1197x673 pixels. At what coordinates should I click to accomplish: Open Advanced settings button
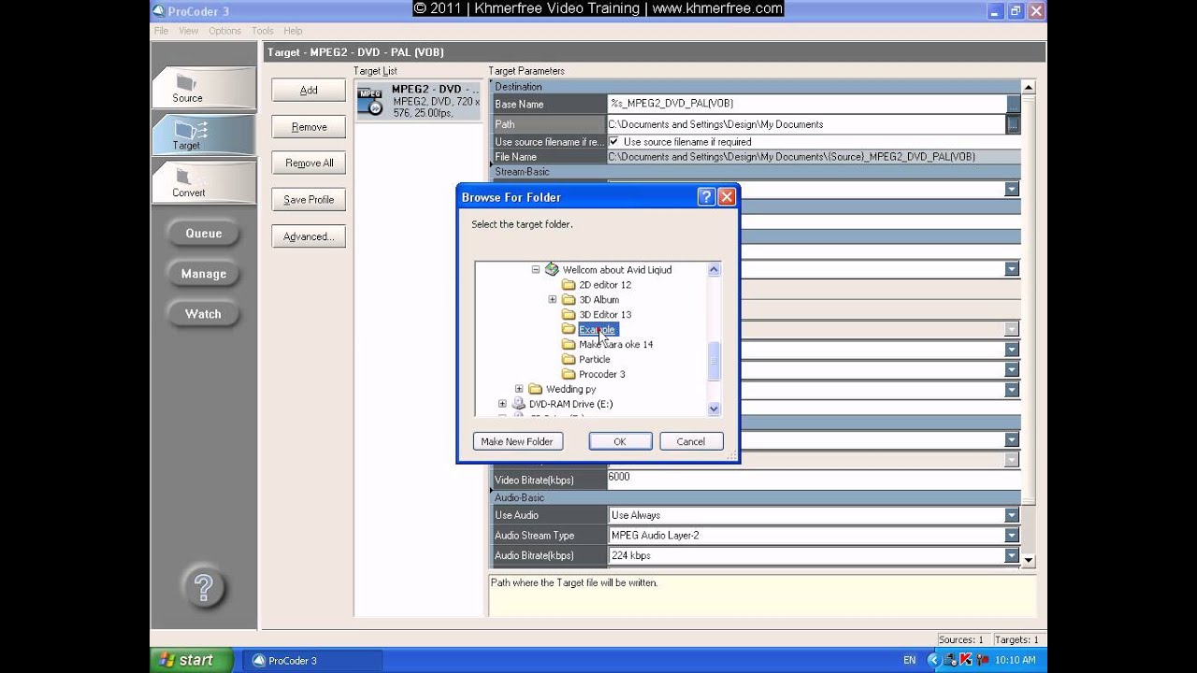pos(309,236)
